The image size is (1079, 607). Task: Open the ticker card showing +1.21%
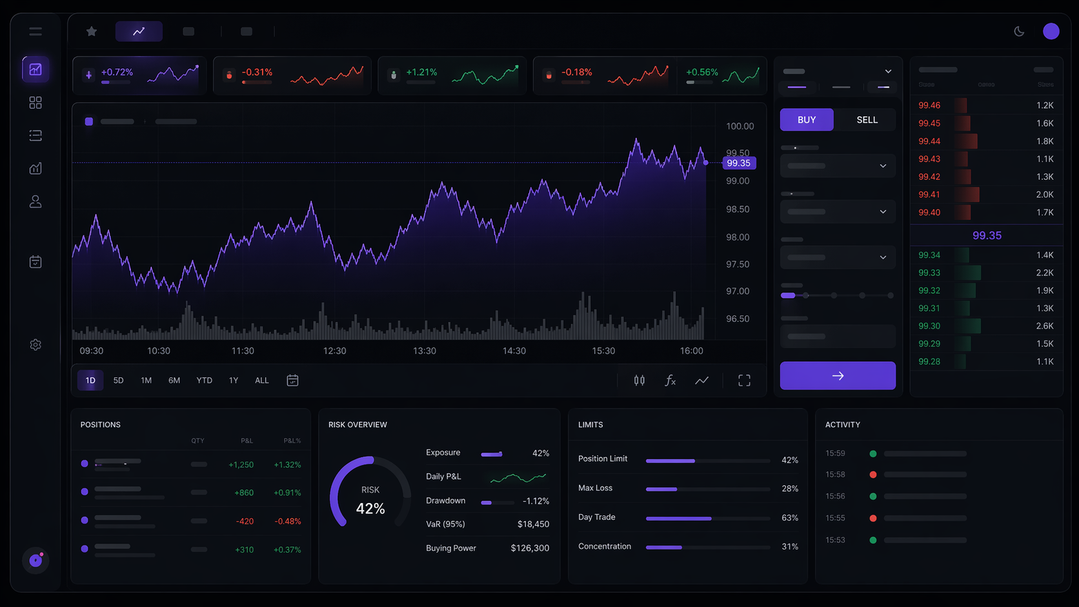click(452, 75)
